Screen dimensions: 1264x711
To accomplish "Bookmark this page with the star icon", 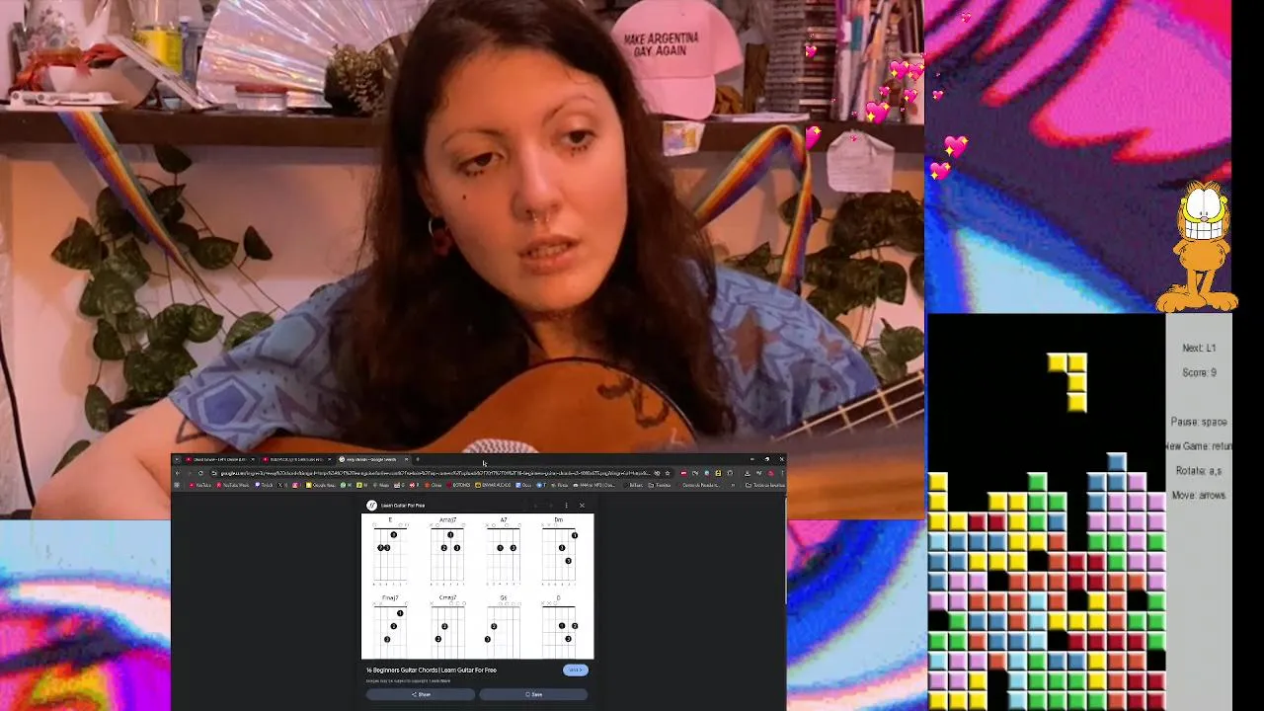I will (x=668, y=473).
